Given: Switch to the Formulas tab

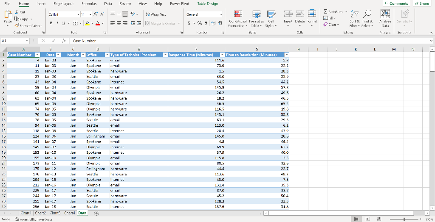Looking at the screenshot, I should pyautogui.click(x=89, y=3).
